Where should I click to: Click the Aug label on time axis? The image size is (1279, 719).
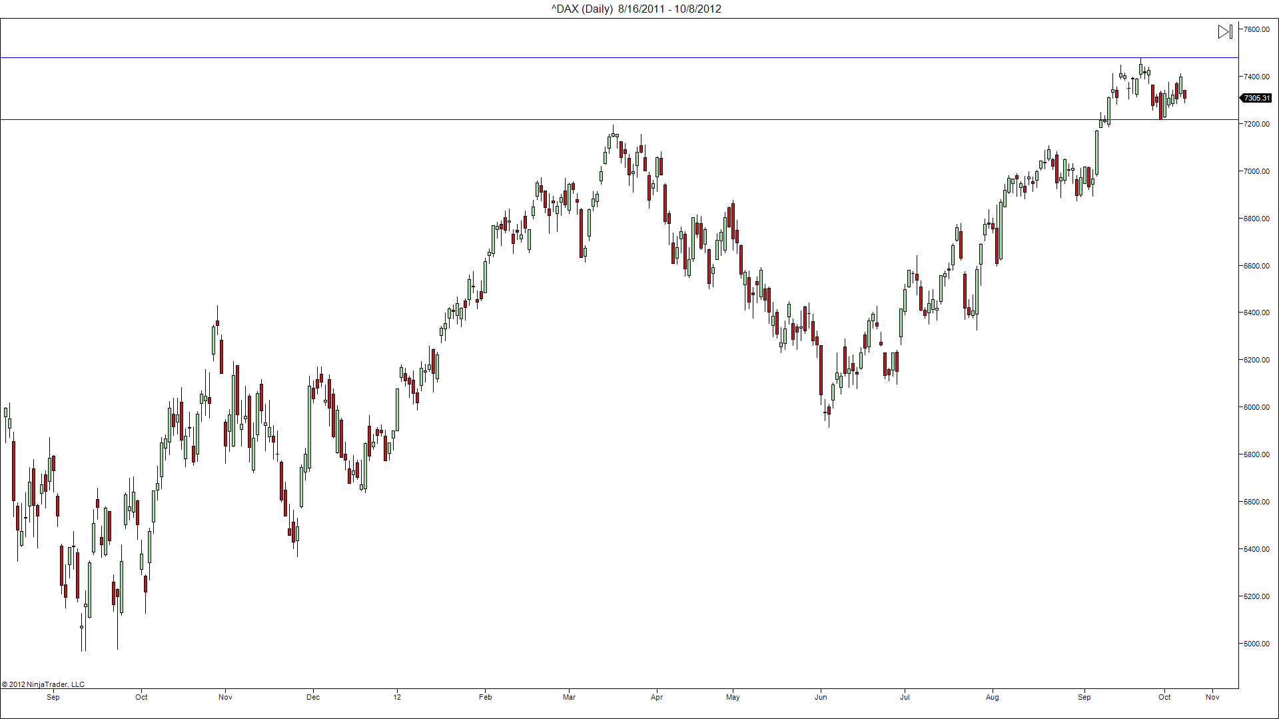993,697
